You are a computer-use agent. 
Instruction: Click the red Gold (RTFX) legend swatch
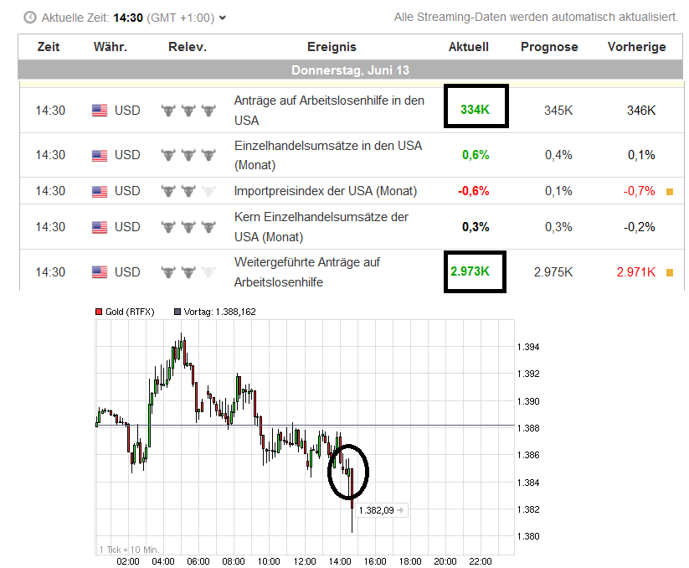point(99,312)
